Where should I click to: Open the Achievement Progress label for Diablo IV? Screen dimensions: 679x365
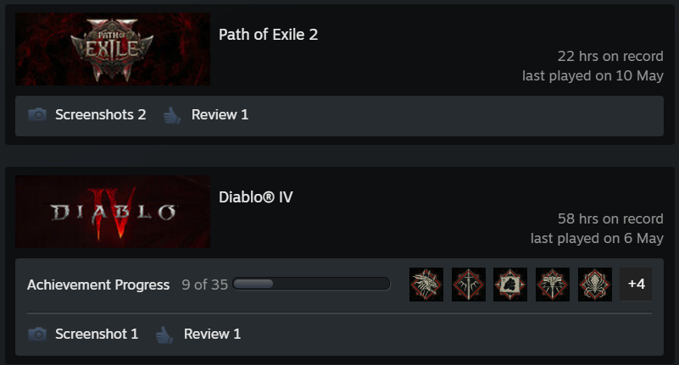click(x=98, y=285)
